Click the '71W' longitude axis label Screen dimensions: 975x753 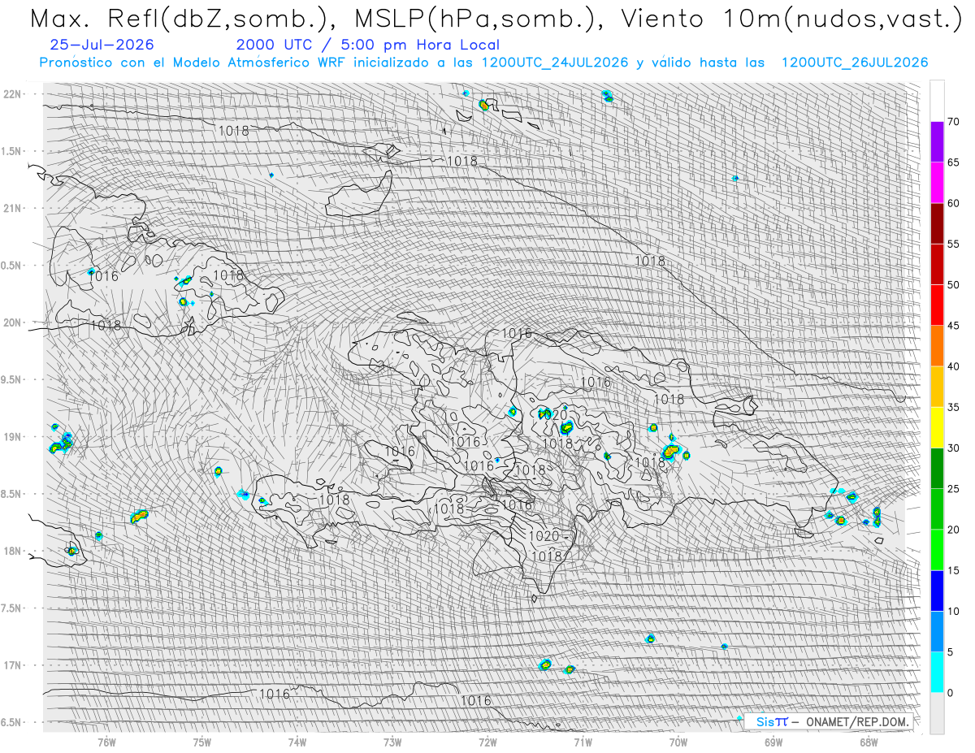pyautogui.click(x=583, y=741)
